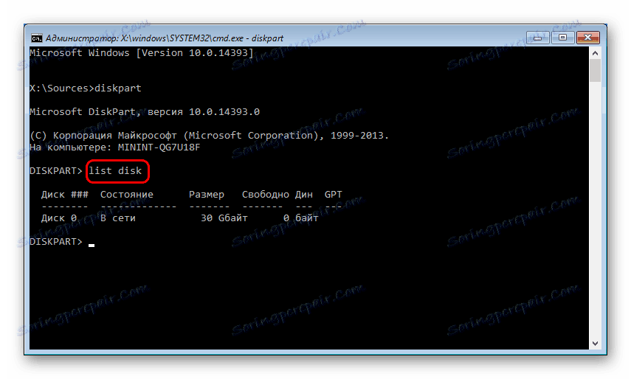The image size is (631, 379).
Task: Click the 'list disk' command text
Action: pos(115,171)
